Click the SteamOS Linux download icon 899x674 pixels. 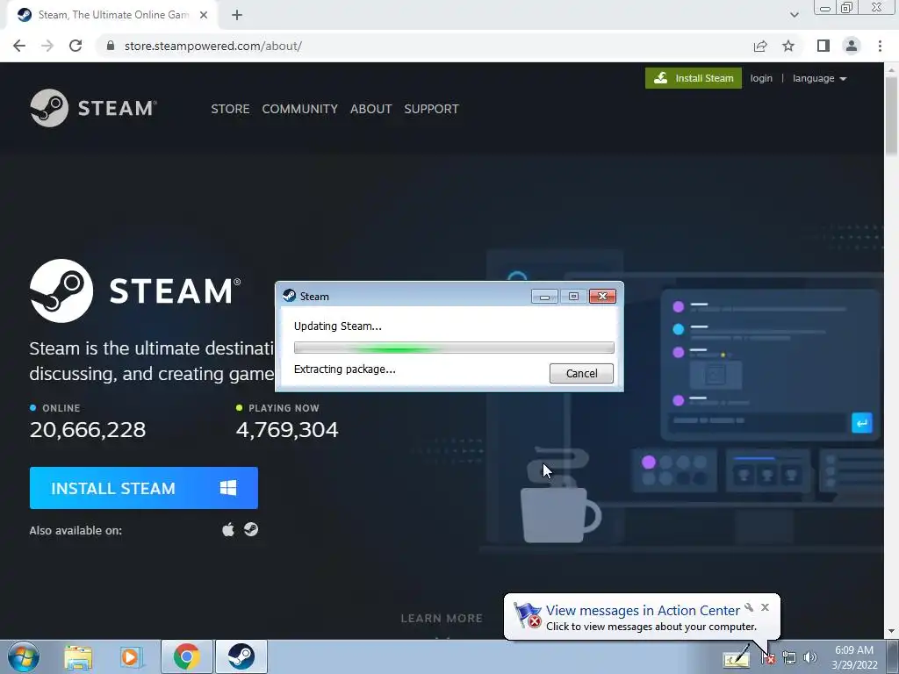tap(250, 529)
